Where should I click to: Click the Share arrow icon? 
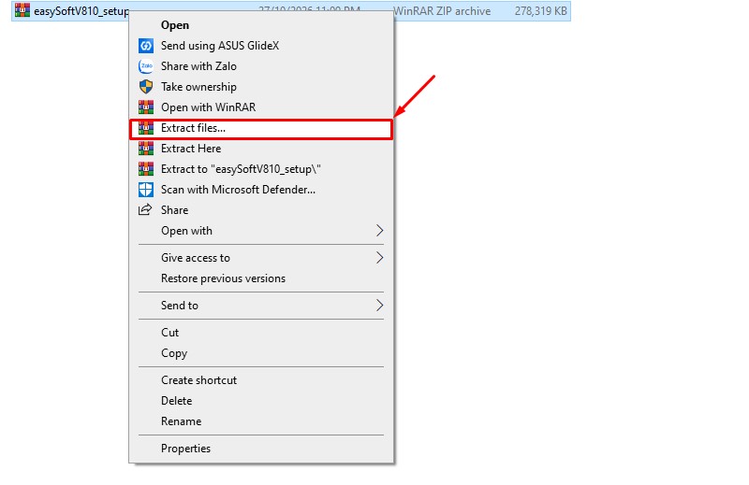point(145,209)
